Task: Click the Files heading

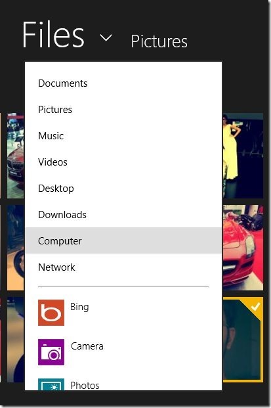Action: click(53, 35)
